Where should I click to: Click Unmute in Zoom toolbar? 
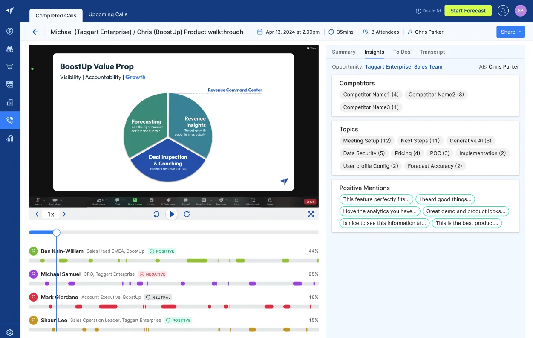pos(38,202)
